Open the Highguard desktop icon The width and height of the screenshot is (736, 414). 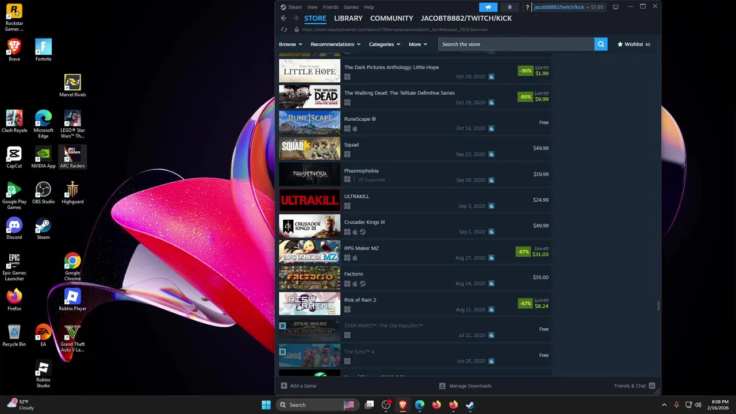pos(72,193)
